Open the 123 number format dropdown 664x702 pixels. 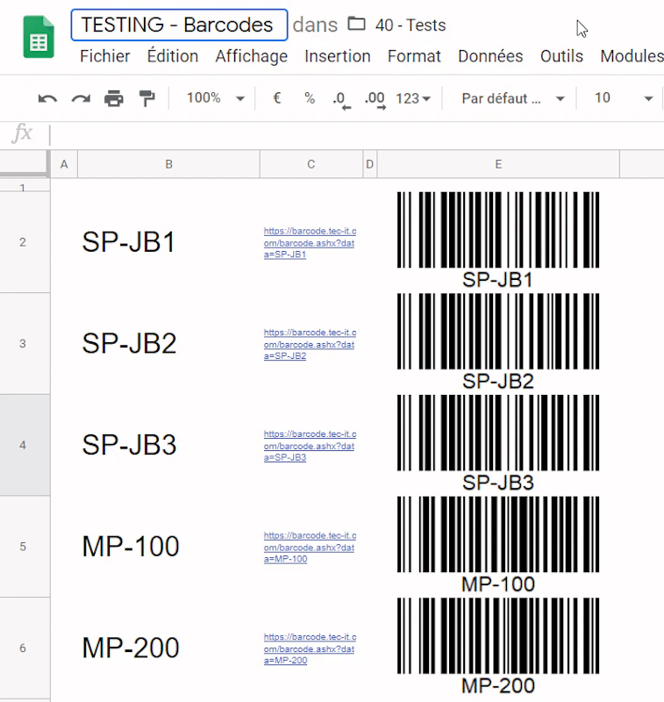click(x=413, y=98)
